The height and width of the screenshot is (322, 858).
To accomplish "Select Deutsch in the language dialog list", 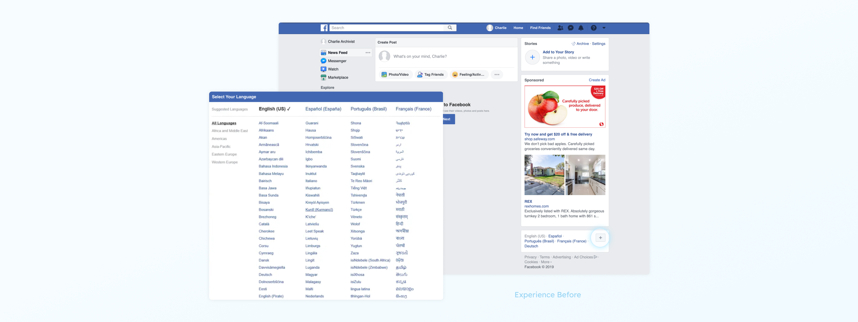I will (x=265, y=275).
